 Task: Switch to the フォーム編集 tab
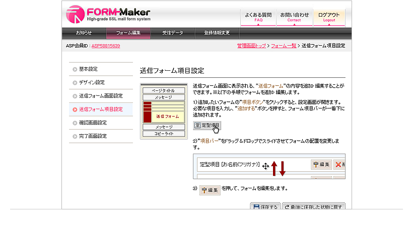pos(128,33)
